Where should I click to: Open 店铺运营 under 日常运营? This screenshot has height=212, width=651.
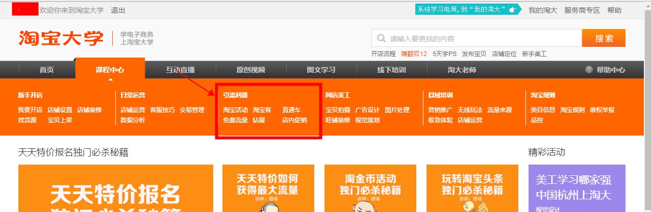(133, 110)
